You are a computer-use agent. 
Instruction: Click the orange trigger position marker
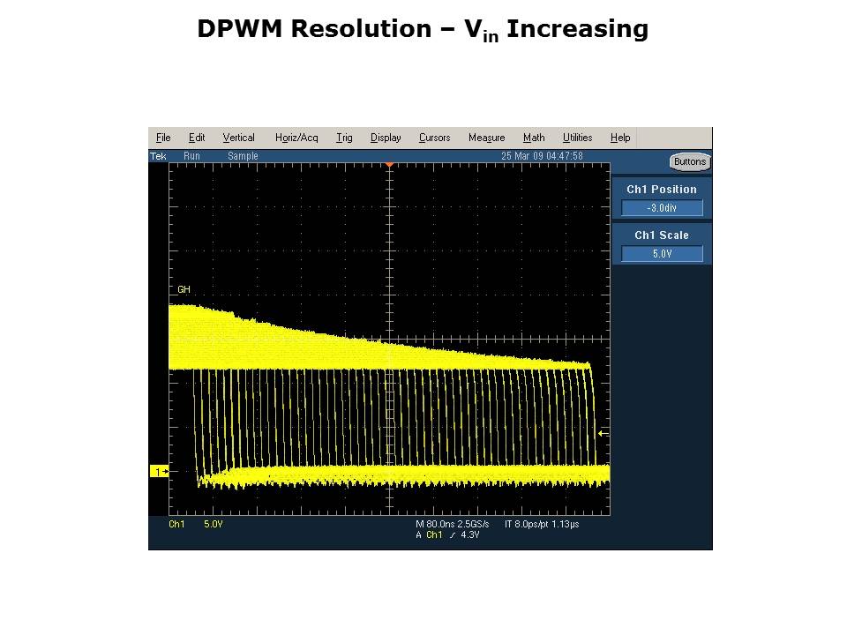click(x=389, y=165)
